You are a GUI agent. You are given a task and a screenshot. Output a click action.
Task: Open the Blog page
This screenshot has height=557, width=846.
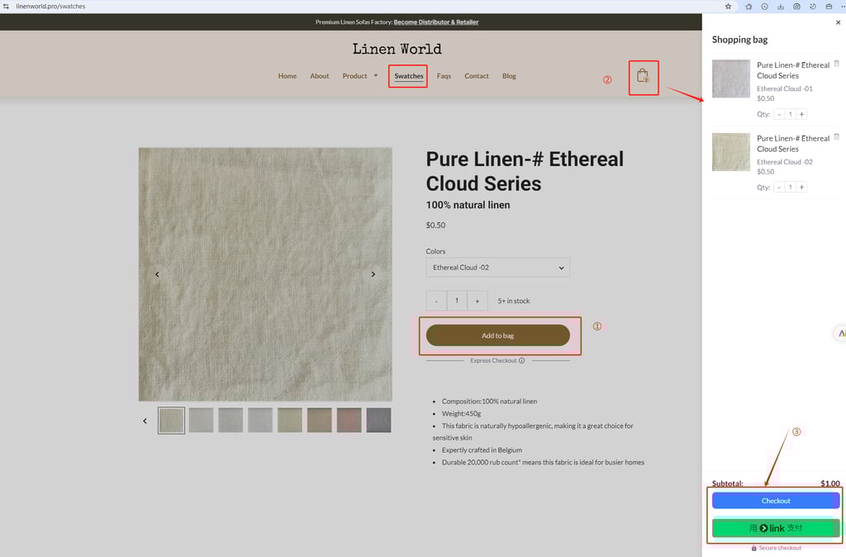coord(509,76)
